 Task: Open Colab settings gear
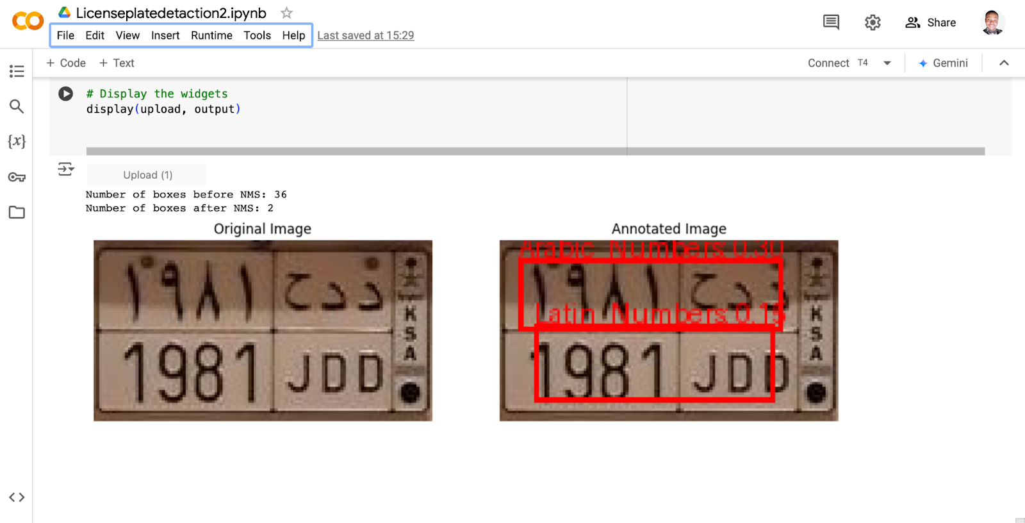point(873,22)
